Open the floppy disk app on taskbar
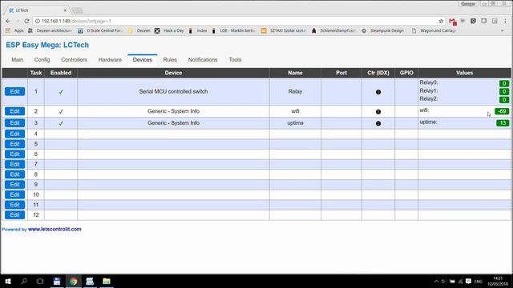Image resolution: width=513 pixels, height=288 pixels. click(57, 281)
